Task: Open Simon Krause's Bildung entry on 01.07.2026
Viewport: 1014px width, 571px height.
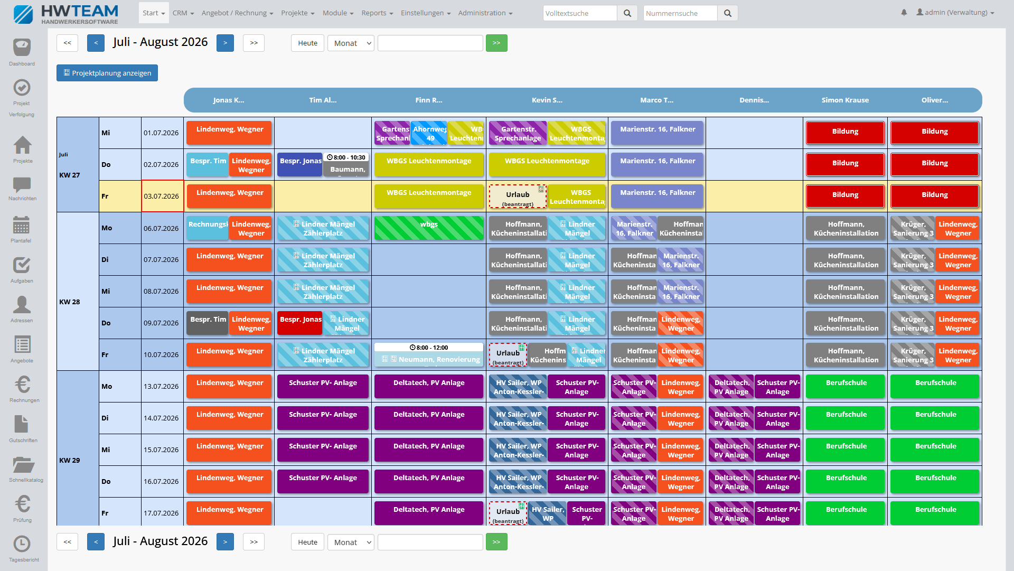Action: (845, 133)
